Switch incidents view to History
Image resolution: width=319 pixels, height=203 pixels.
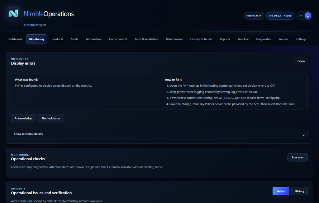coord(299,191)
